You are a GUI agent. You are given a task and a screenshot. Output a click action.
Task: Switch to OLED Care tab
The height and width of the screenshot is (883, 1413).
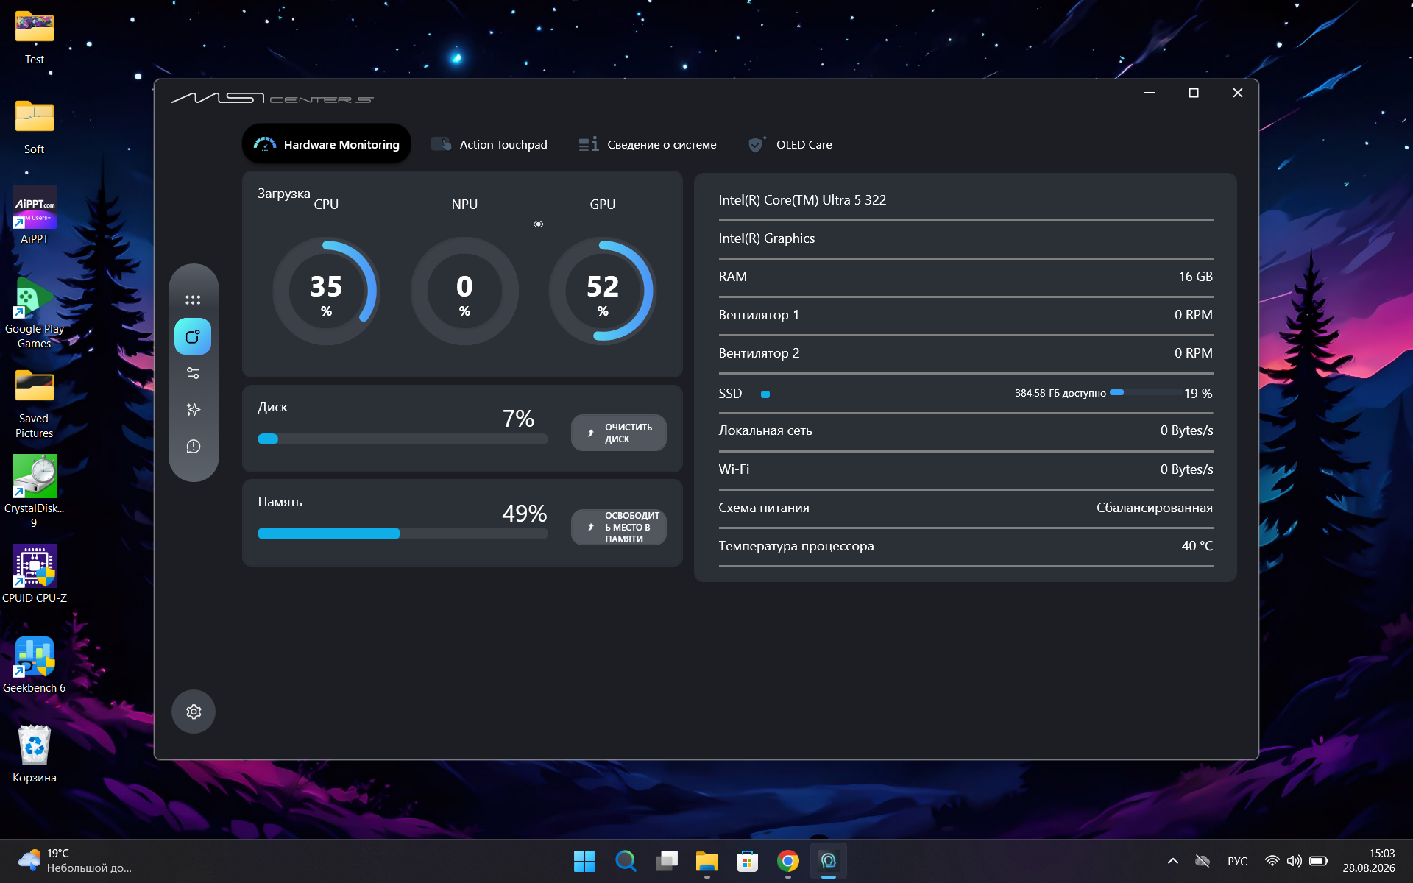[790, 144]
